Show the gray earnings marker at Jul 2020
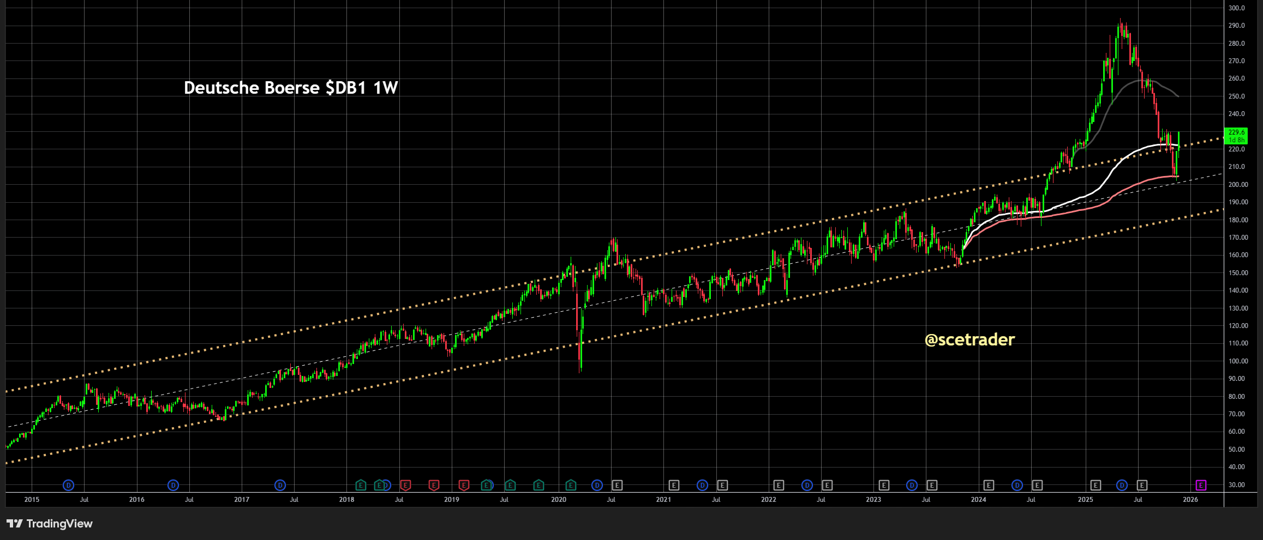 (x=617, y=485)
